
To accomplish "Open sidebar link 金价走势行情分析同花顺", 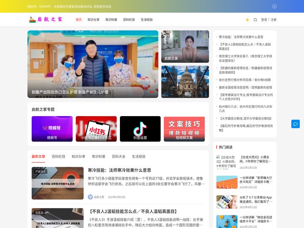I will (245, 80).
